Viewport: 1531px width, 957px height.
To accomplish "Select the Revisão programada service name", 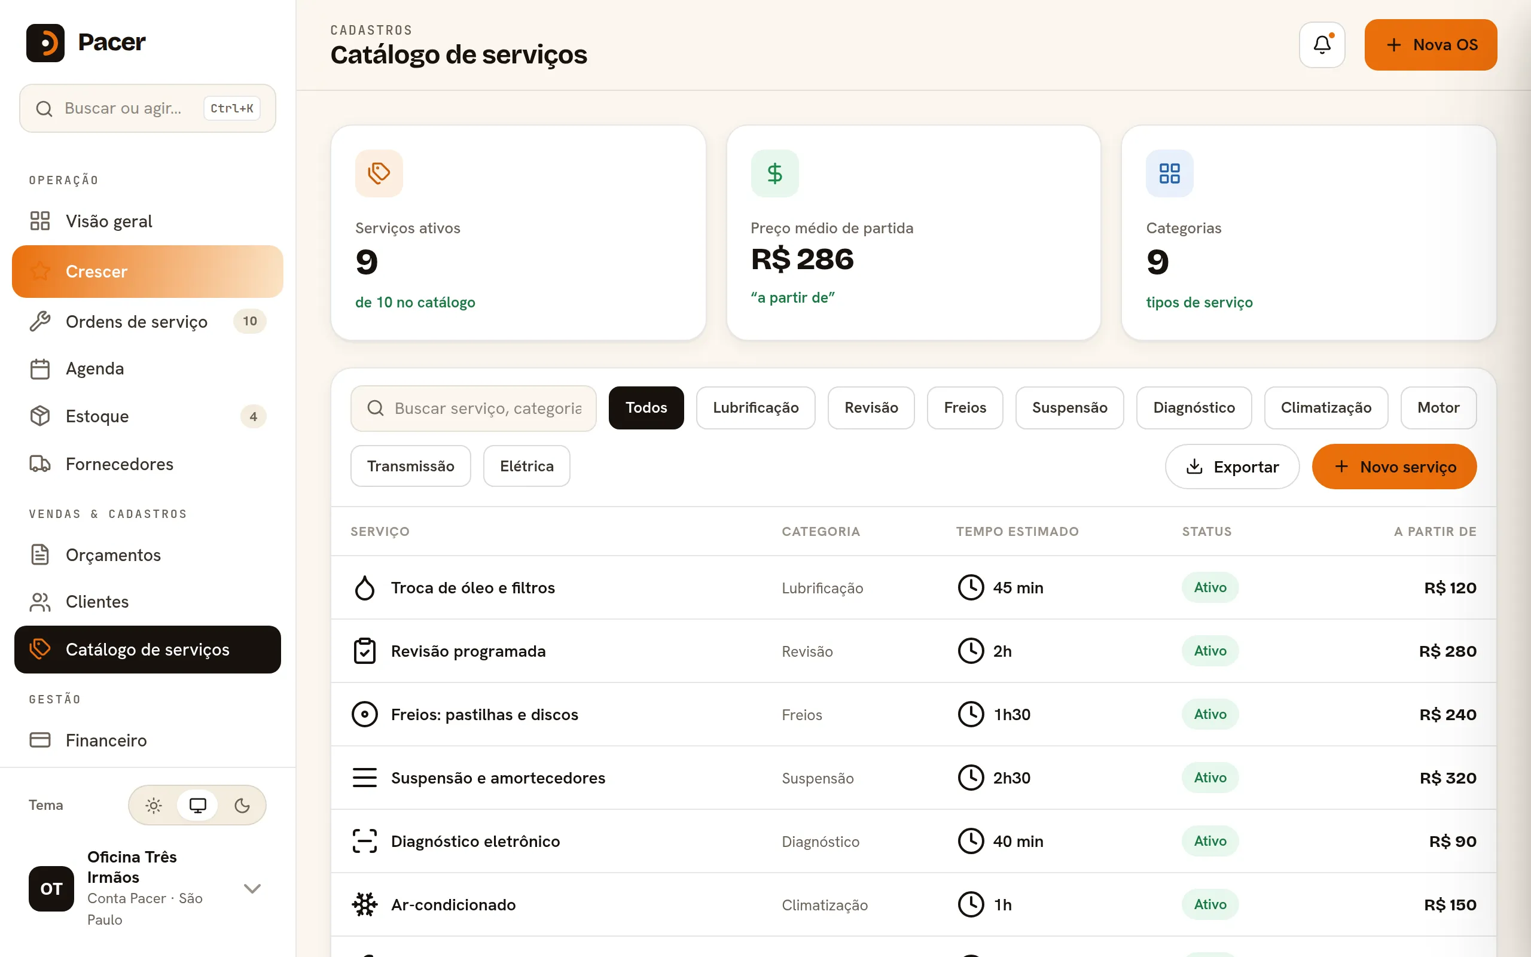I will (x=468, y=651).
